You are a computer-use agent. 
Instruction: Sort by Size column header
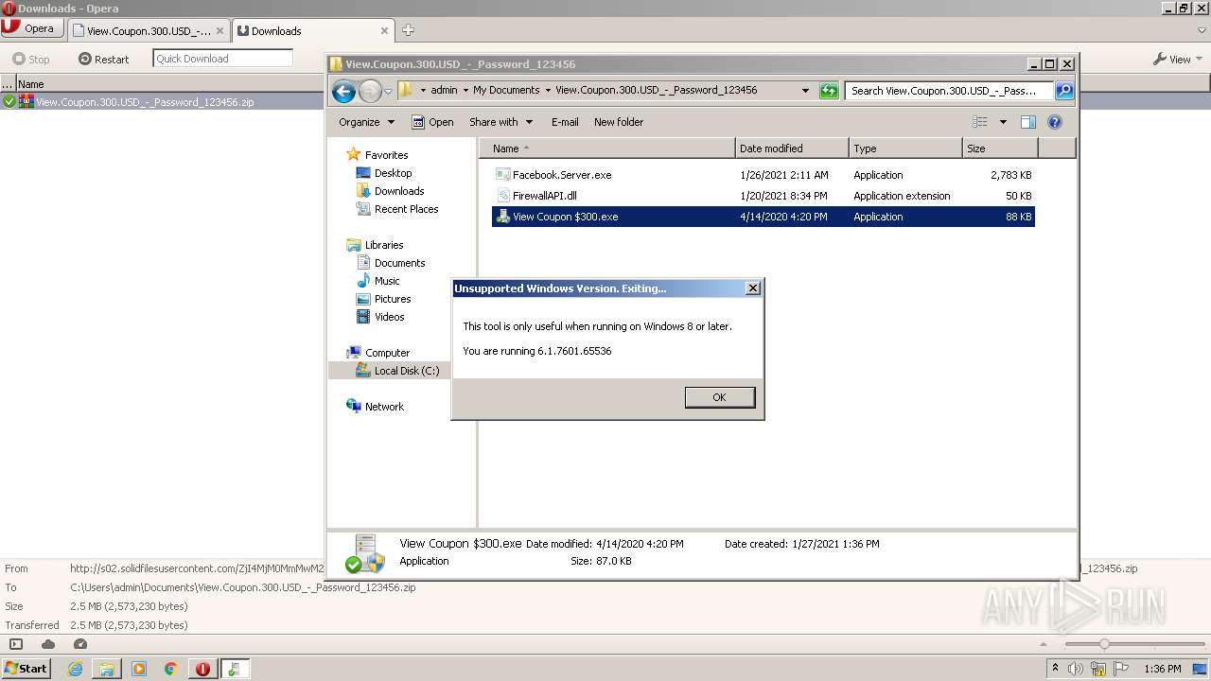1000,148
